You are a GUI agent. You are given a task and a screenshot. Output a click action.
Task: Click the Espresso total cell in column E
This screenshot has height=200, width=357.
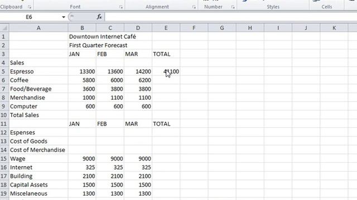pyautogui.click(x=166, y=72)
